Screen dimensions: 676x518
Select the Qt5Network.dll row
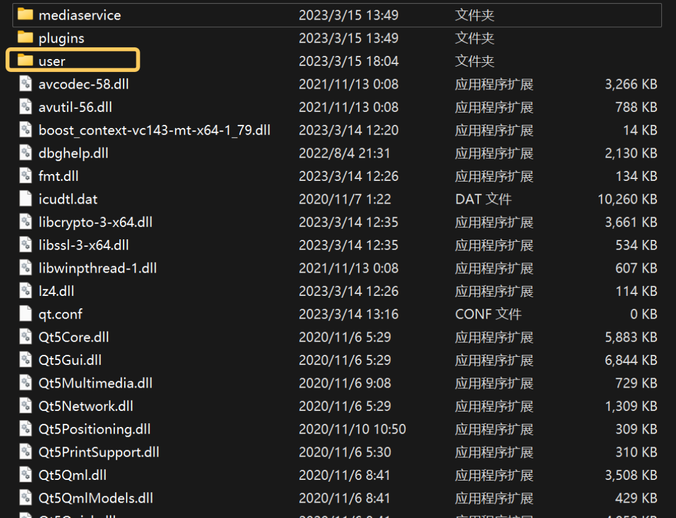point(336,406)
